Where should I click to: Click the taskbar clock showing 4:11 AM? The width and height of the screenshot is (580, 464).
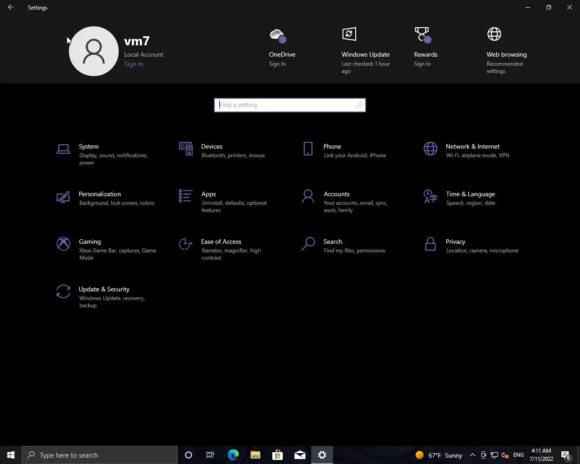pyautogui.click(x=541, y=455)
